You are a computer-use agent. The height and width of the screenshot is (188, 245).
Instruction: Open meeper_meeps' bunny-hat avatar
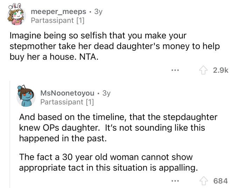(15, 16)
